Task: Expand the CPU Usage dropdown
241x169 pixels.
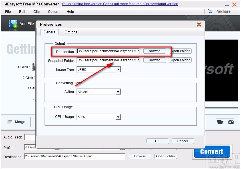Action: pyautogui.click(x=118, y=117)
